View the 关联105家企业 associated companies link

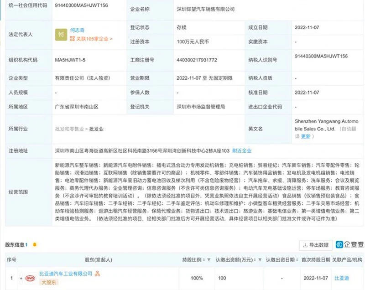point(94,39)
